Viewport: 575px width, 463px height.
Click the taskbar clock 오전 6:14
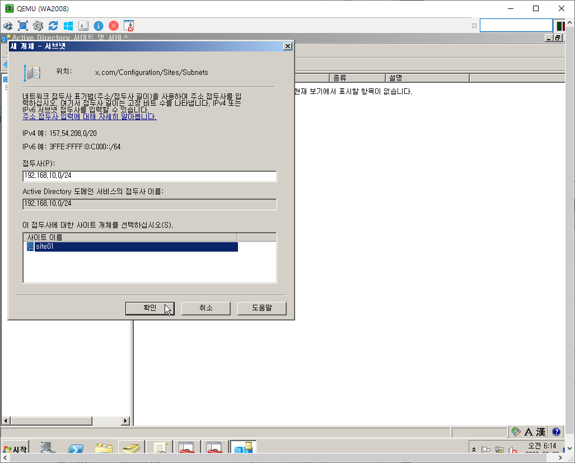tap(542, 446)
